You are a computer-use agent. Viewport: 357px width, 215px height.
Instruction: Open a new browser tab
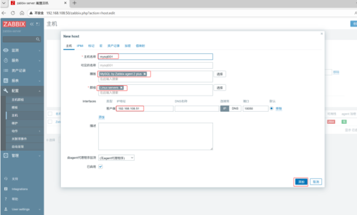pos(74,3)
